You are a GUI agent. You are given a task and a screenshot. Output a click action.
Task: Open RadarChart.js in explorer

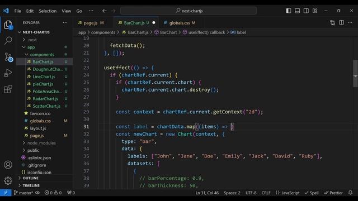point(45,99)
